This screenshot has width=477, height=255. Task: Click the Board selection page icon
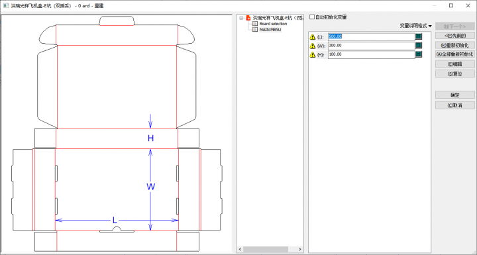(255, 24)
